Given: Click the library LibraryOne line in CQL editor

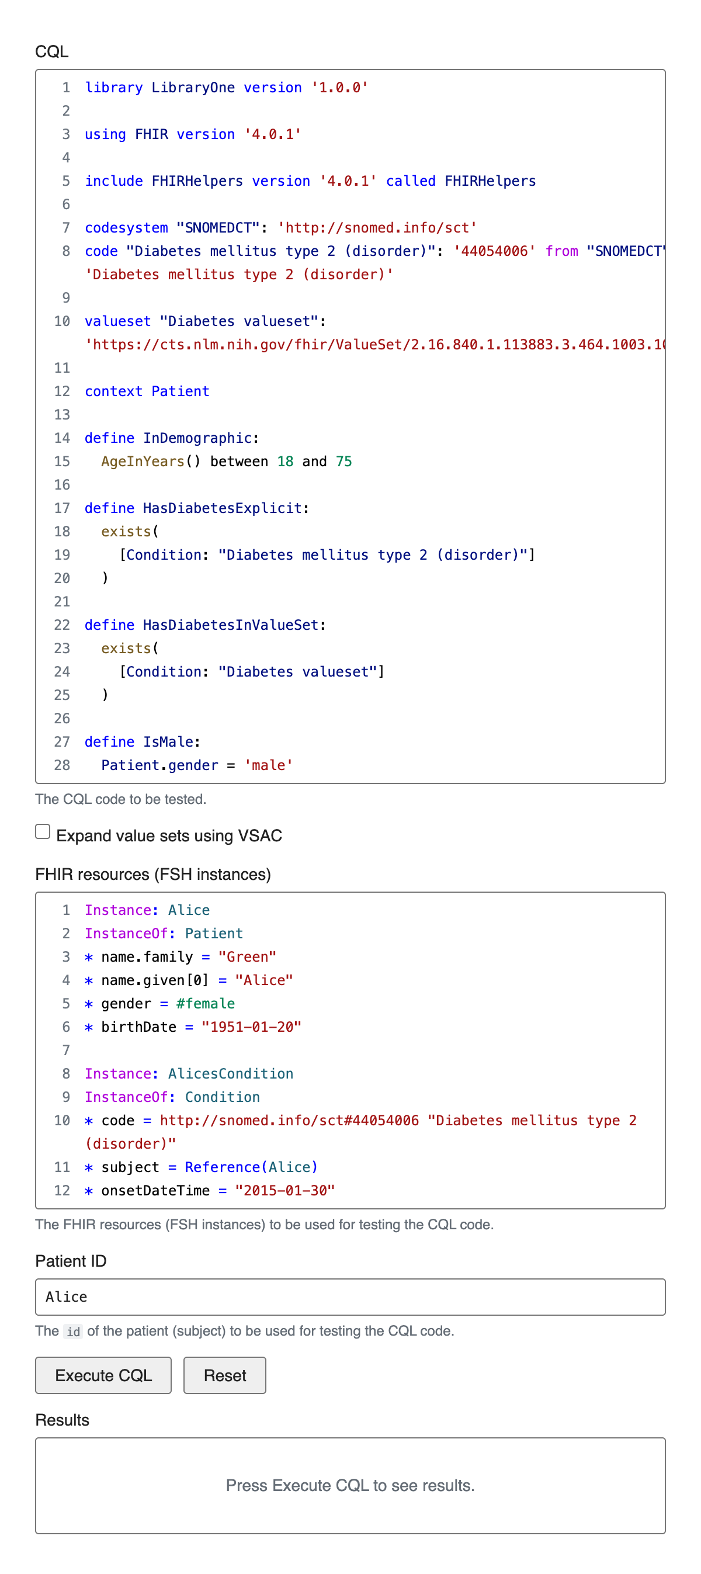Looking at the screenshot, I should 226,88.
